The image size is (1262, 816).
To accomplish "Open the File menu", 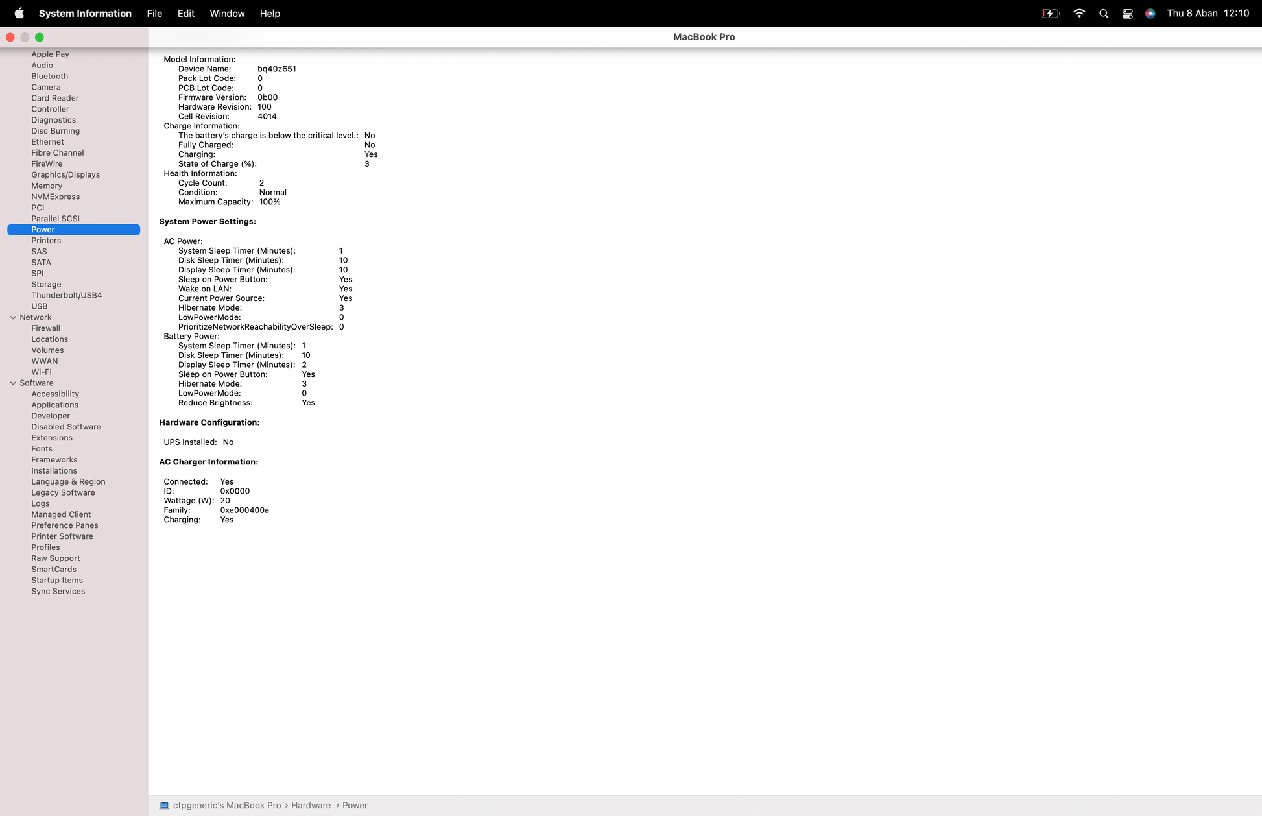I will 154,13.
